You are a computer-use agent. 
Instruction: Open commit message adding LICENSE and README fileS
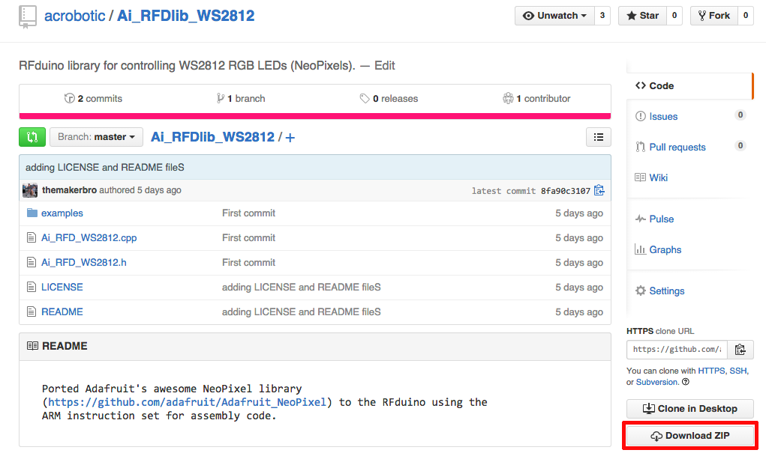point(105,167)
